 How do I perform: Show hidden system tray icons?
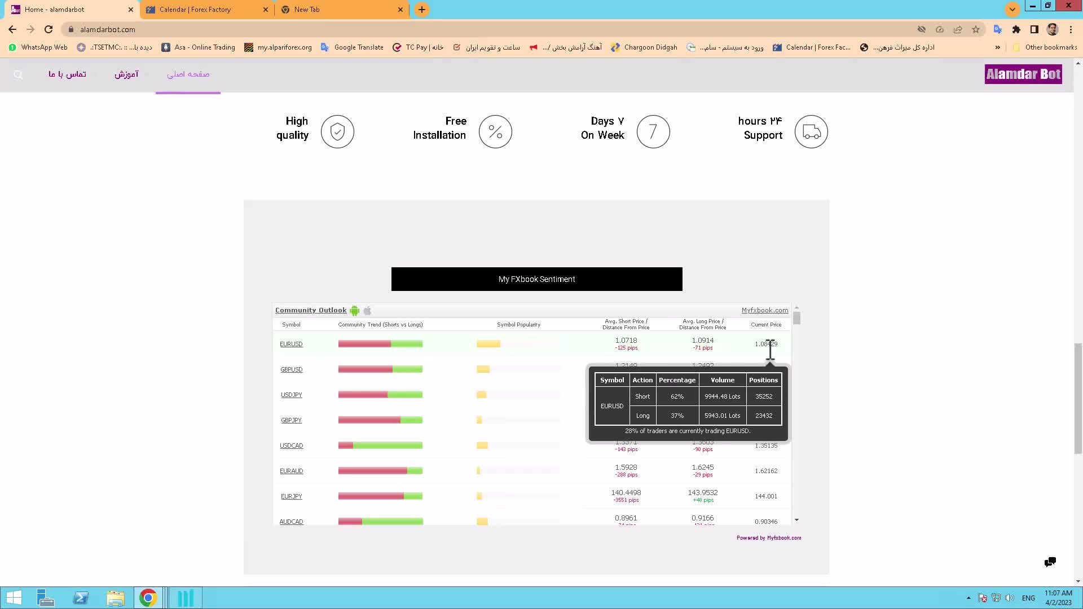[968, 598]
